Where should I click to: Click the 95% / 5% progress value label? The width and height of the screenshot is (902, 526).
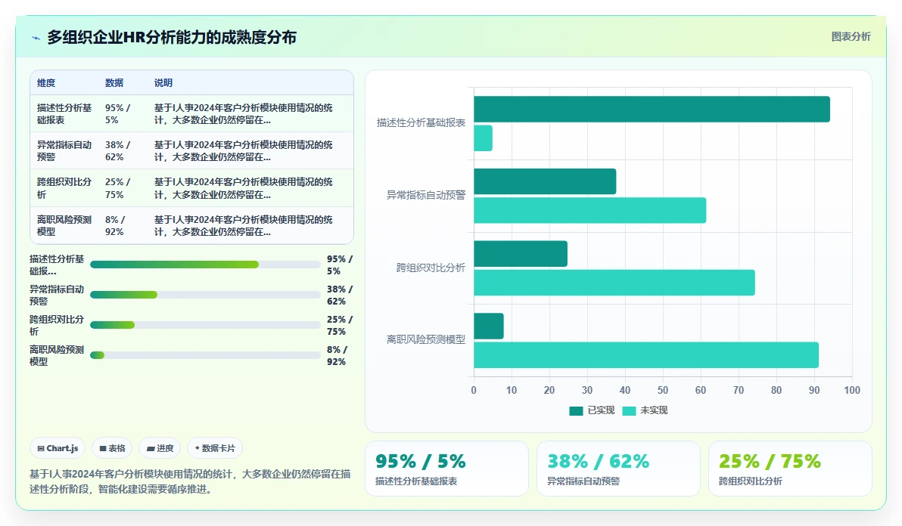coord(340,265)
